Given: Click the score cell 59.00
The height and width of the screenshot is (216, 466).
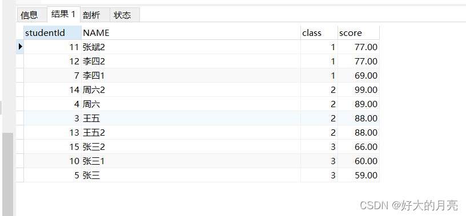Looking at the screenshot, I should coord(359,175).
